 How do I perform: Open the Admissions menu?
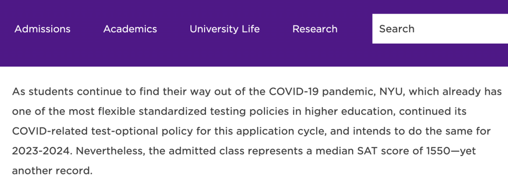42,29
